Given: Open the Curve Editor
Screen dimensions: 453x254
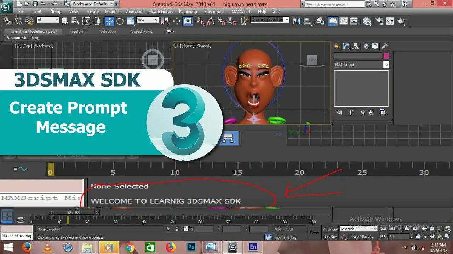Looking at the screenshot, I should tap(344, 21).
